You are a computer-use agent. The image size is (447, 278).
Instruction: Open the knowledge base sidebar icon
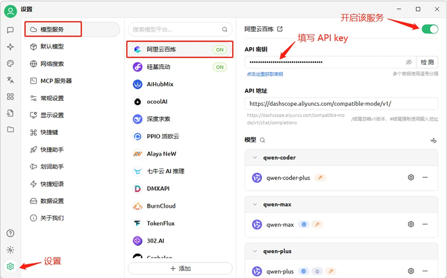(x=11, y=113)
